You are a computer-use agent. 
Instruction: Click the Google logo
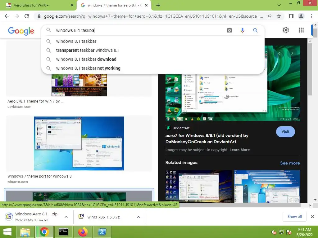click(21, 31)
